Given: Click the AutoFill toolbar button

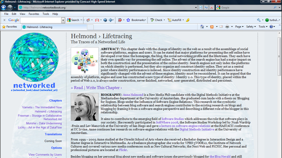Looking at the screenshot, I should 174,20.
